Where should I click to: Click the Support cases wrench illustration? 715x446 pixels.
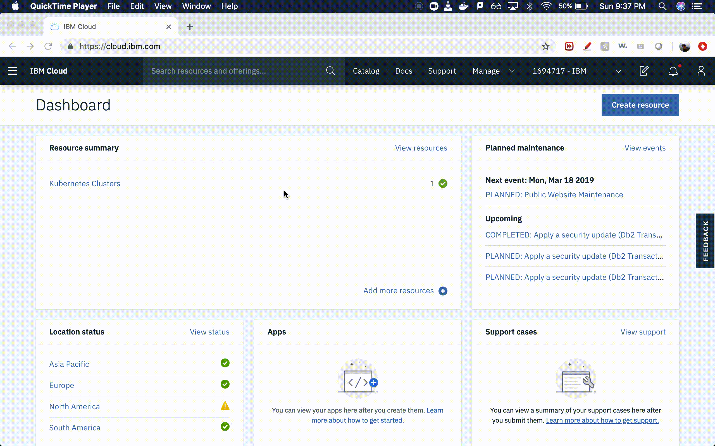(576, 378)
